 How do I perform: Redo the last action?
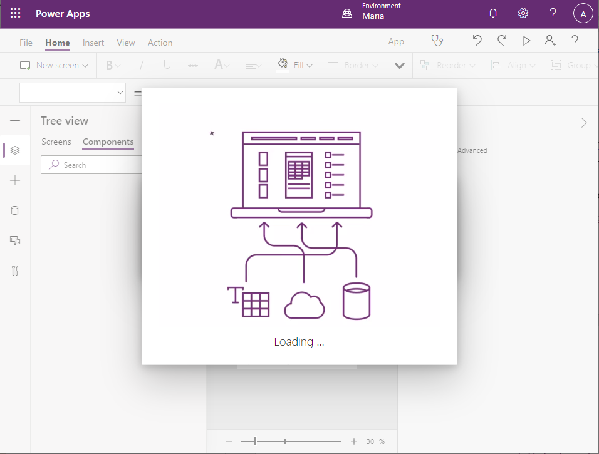[x=502, y=41]
